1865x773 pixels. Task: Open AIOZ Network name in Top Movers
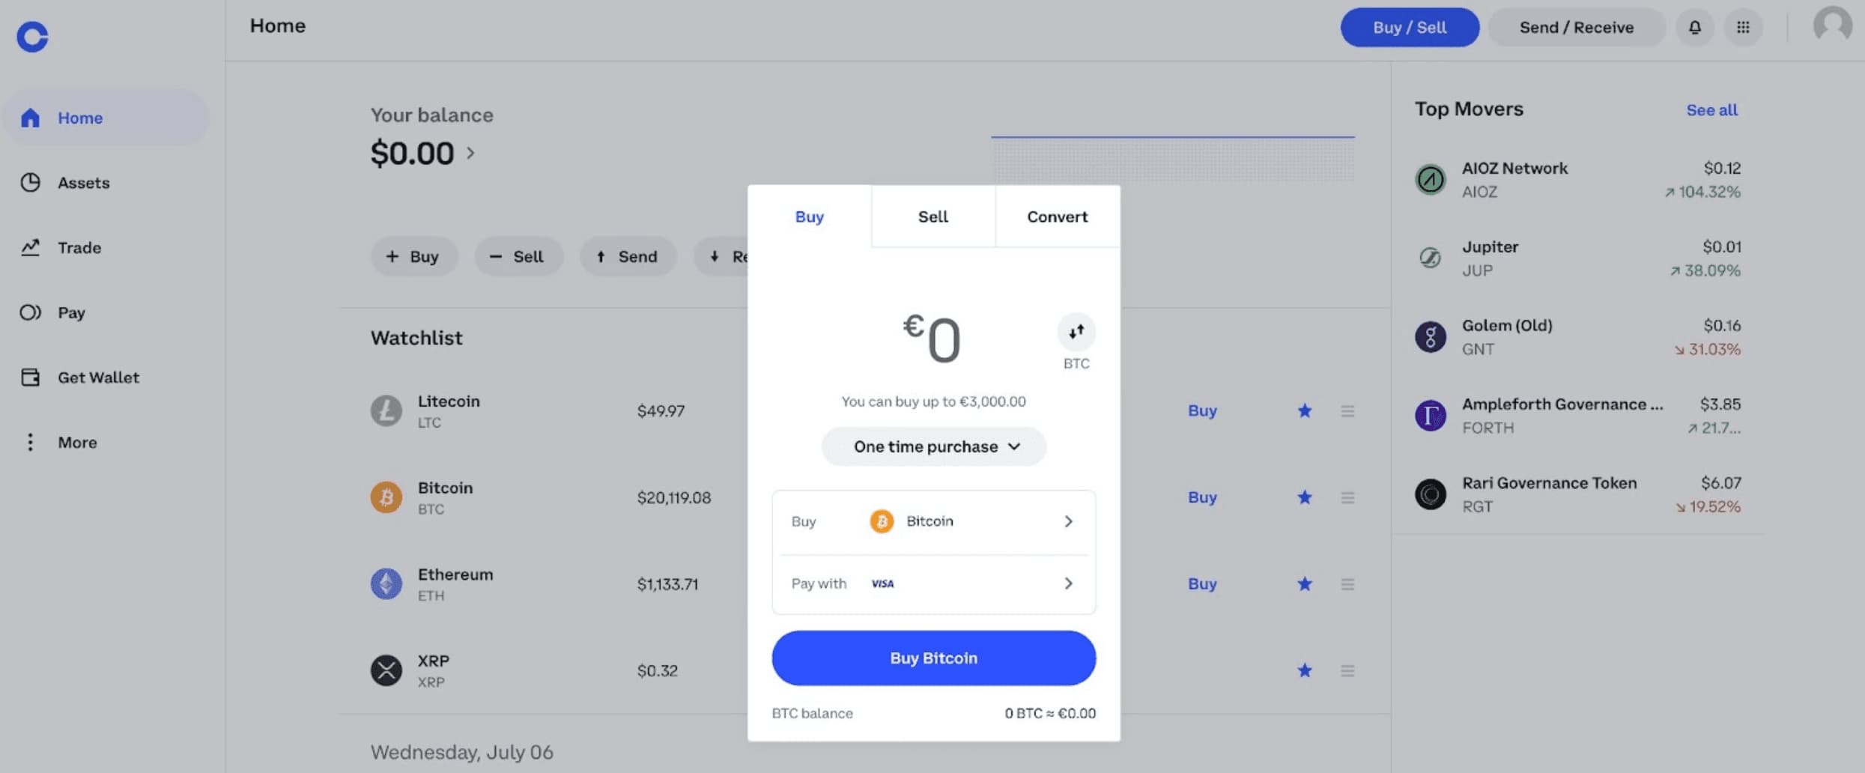[1514, 169]
